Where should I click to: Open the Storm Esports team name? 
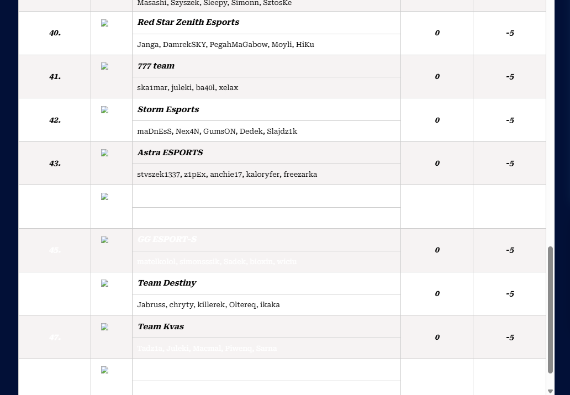(168, 109)
